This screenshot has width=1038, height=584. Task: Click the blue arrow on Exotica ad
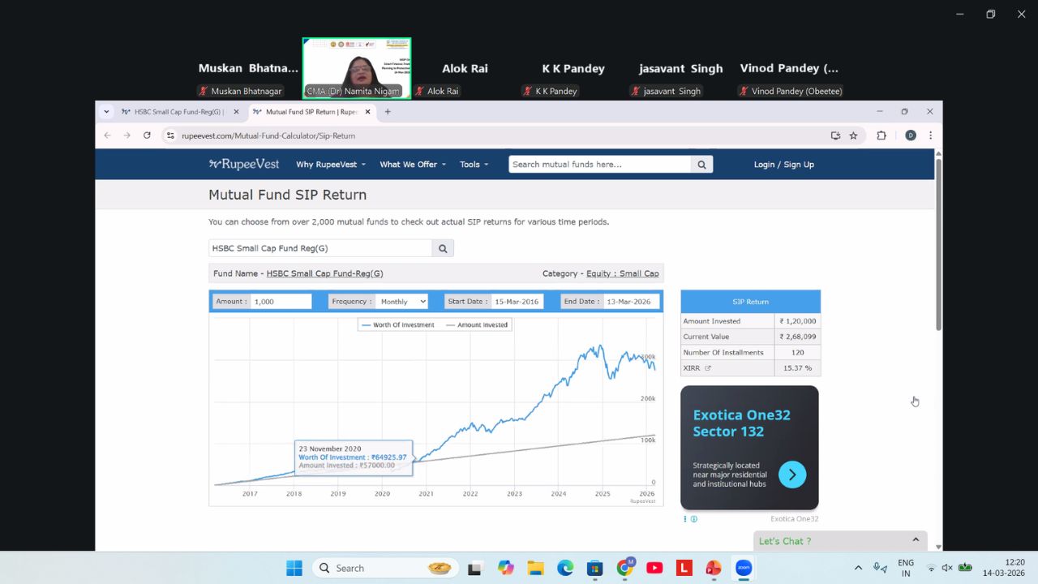pyautogui.click(x=792, y=474)
